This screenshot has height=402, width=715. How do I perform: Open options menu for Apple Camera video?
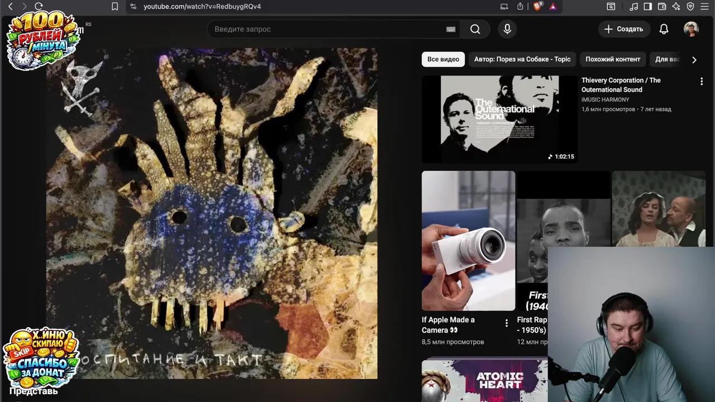coord(507,323)
